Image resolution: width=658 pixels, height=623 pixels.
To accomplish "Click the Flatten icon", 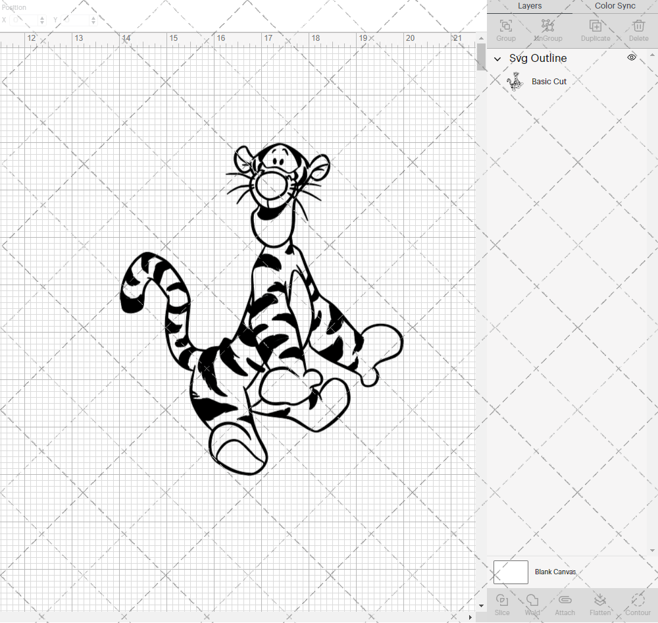I will 600,603.
